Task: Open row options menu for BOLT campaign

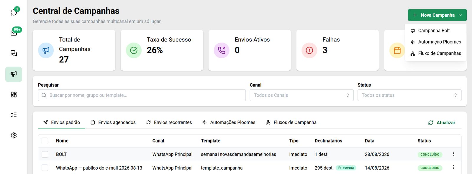Action: point(453,154)
